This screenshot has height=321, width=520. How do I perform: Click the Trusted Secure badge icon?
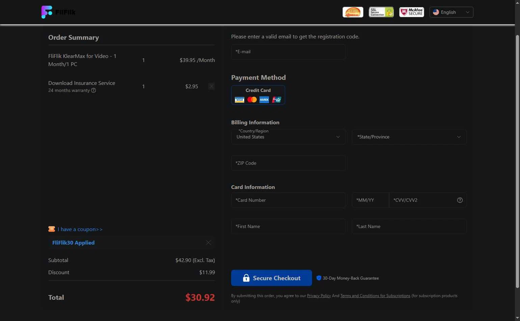click(353, 12)
